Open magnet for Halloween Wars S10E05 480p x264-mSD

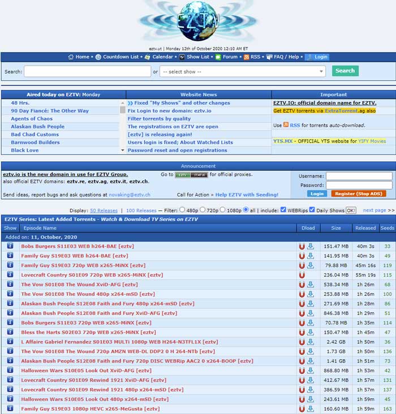click(x=302, y=399)
